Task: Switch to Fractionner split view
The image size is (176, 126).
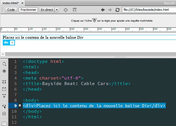Action: [x=28, y=10]
